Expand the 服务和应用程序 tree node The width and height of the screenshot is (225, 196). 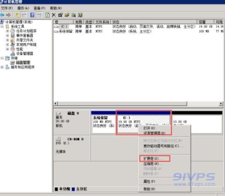(x=2, y=67)
